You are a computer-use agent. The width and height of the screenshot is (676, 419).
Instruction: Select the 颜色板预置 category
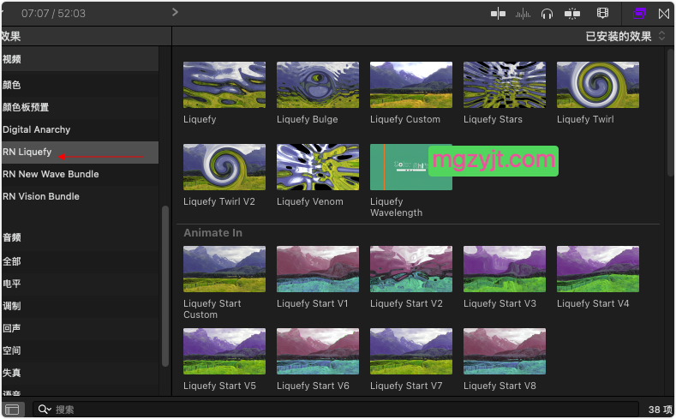[x=80, y=107]
